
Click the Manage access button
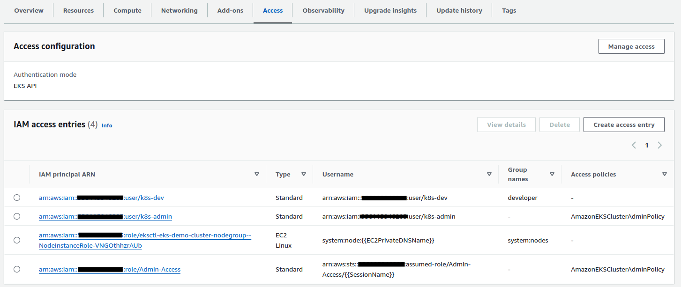click(x=631, y=46)
